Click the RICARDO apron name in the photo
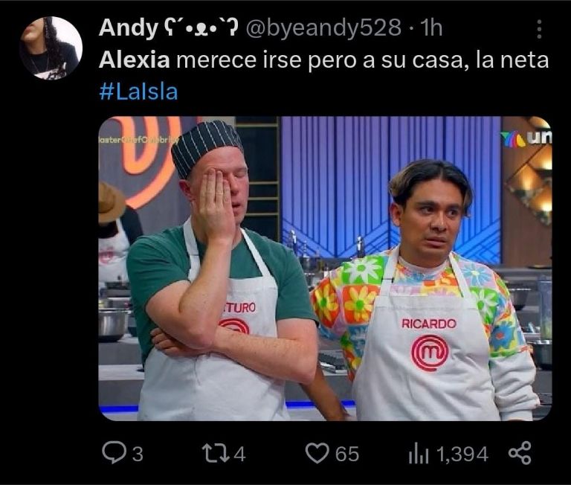Screen dimensions: 571x485 pyautogui.click(x=428, y=324)
